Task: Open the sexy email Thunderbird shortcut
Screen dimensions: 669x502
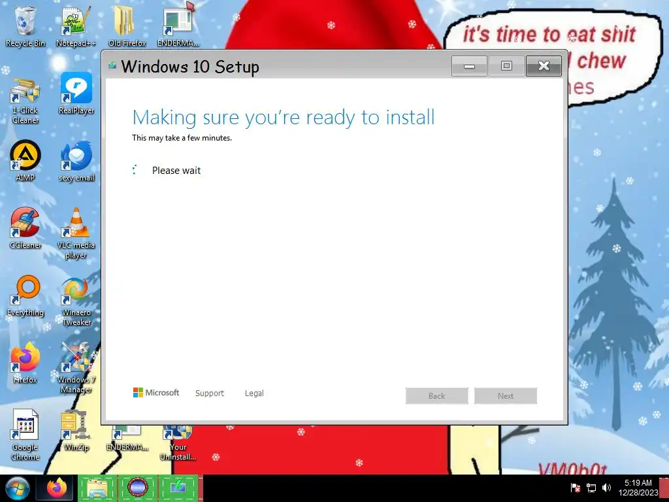Action: 76,161
